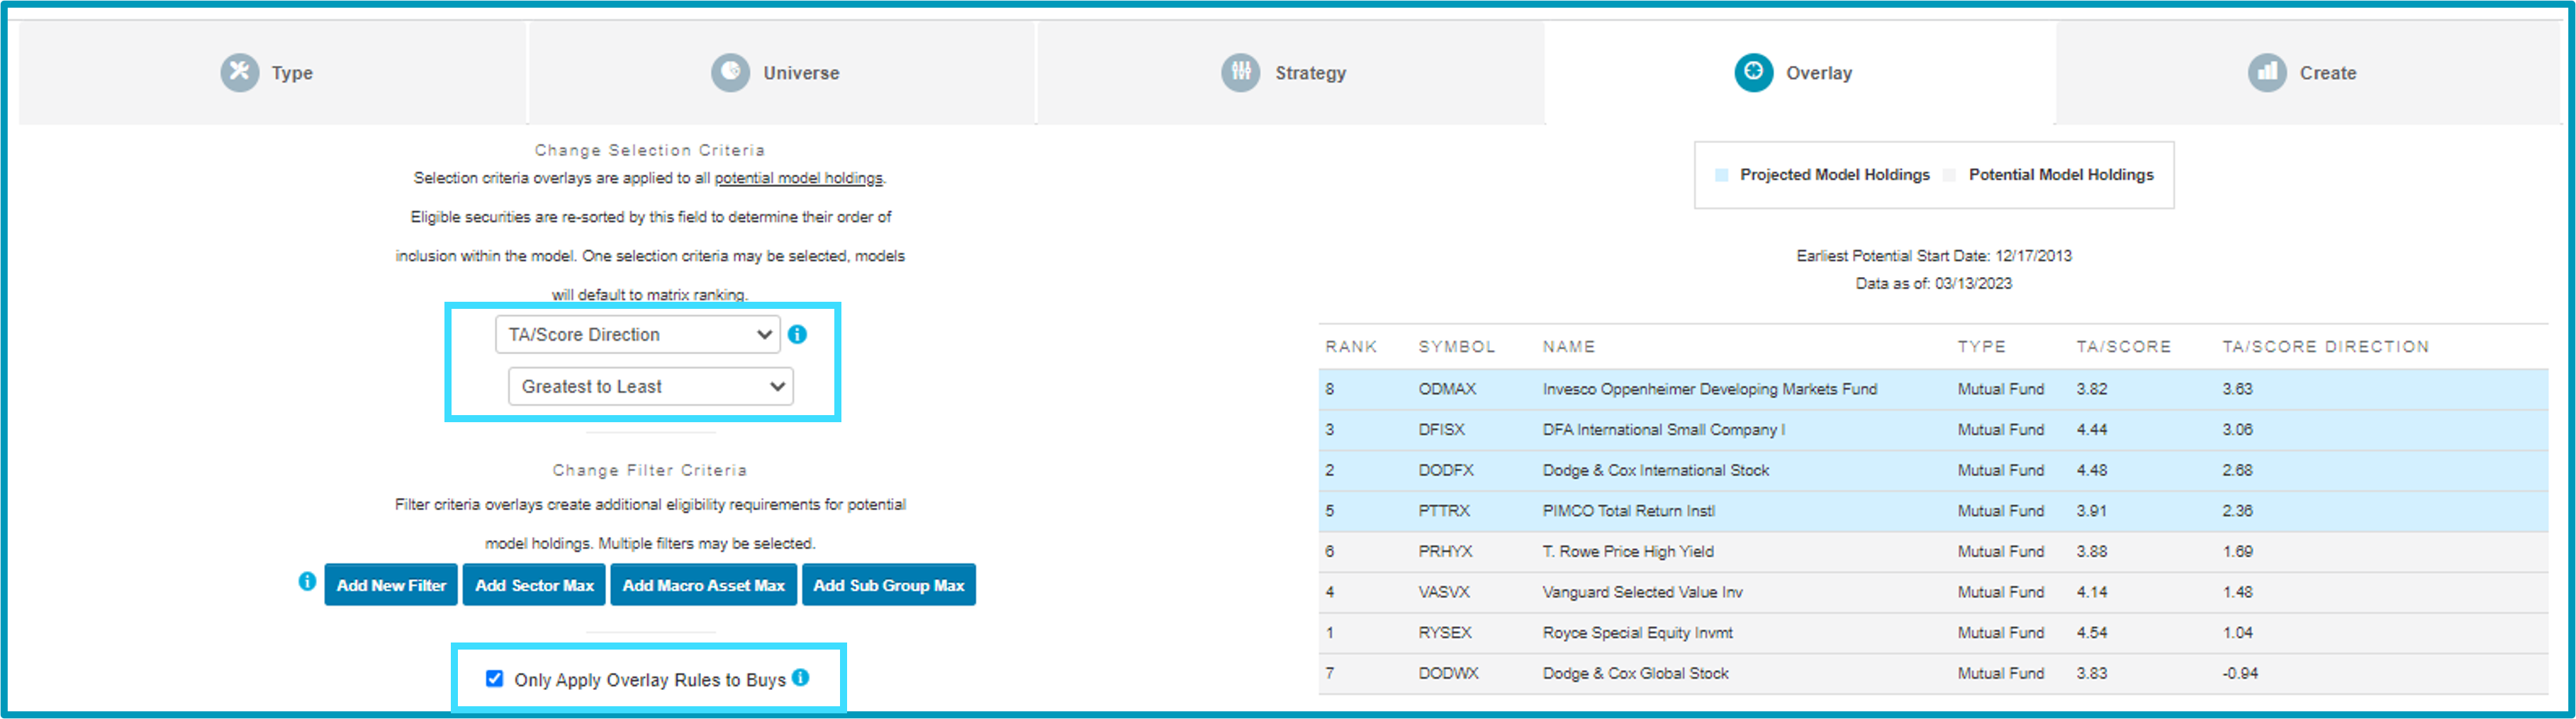Screen dimensions: 2576x719
Task: Click TA/Score Direction value -0.94
Action: (x=2240, y=673)
